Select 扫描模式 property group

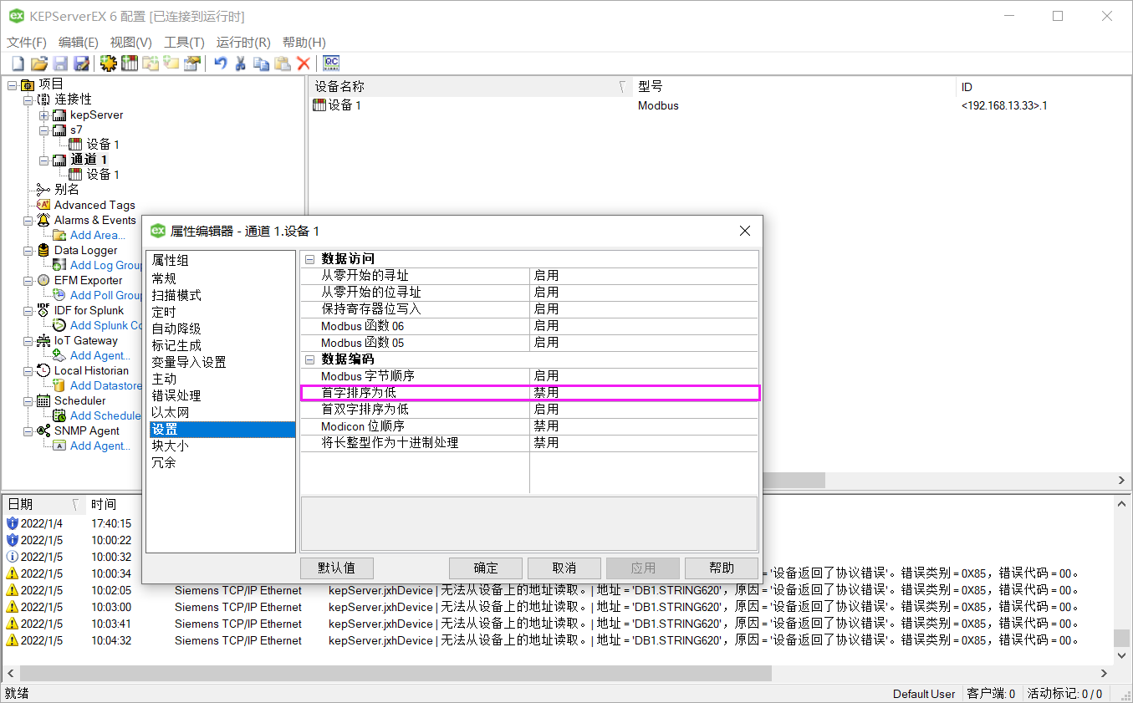(x=176, y=295)
